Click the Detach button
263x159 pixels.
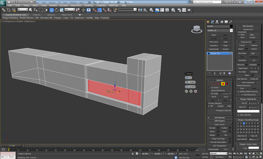coord(254,49)
